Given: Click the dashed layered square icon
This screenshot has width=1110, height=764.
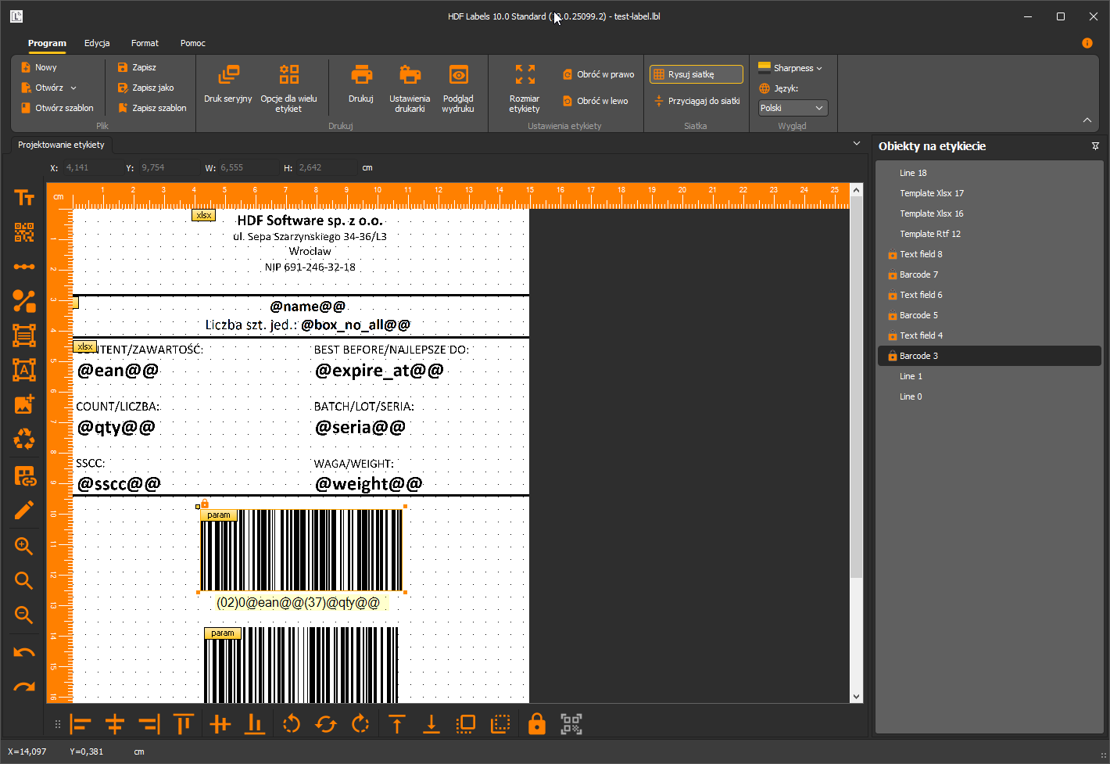Looking at the screenshot, I should click(500, 724).
